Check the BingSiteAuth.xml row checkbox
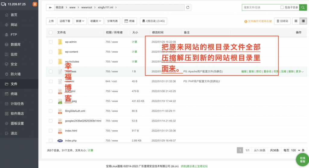Screen dimensions: 309x168 [x=51, y=111]
